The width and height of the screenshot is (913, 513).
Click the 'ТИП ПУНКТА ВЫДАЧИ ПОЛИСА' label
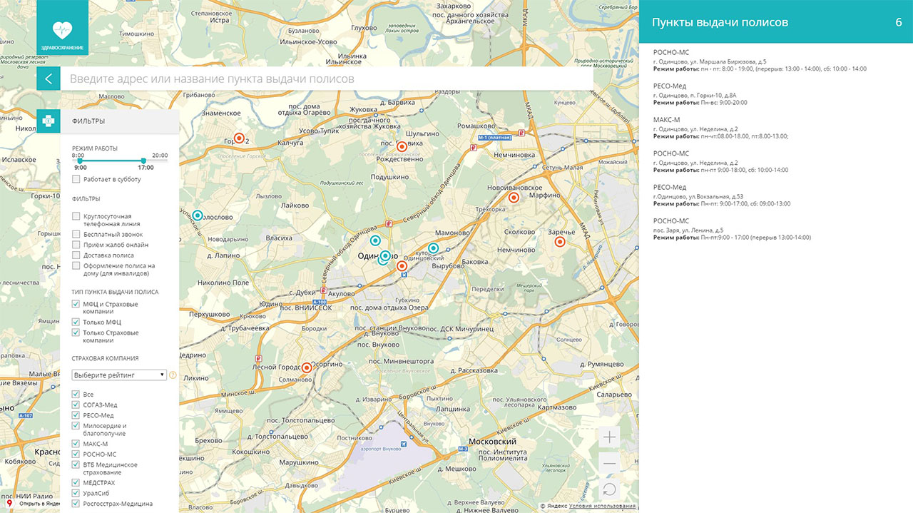[115, 292]
